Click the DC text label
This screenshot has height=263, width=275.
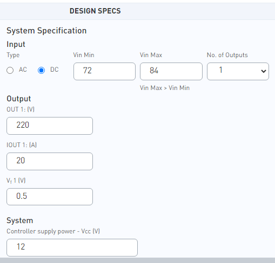click(x=55, y=70)
